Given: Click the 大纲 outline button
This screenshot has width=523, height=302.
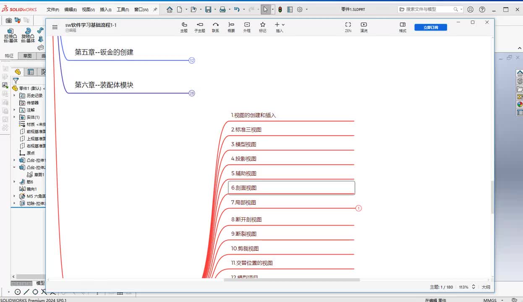Looking at the screenshot, I should click(486, 287).
